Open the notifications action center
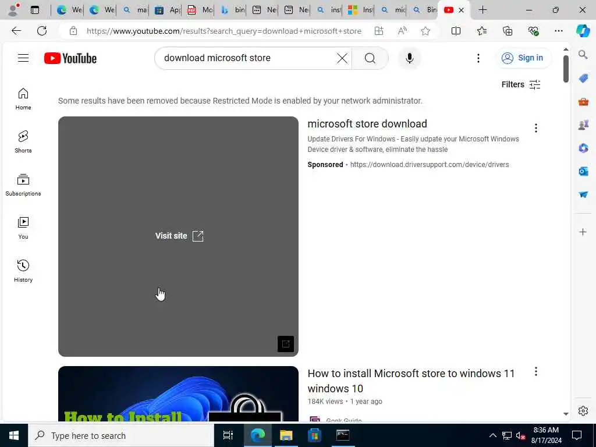596x447 pixels. click(x=577, y=435)
